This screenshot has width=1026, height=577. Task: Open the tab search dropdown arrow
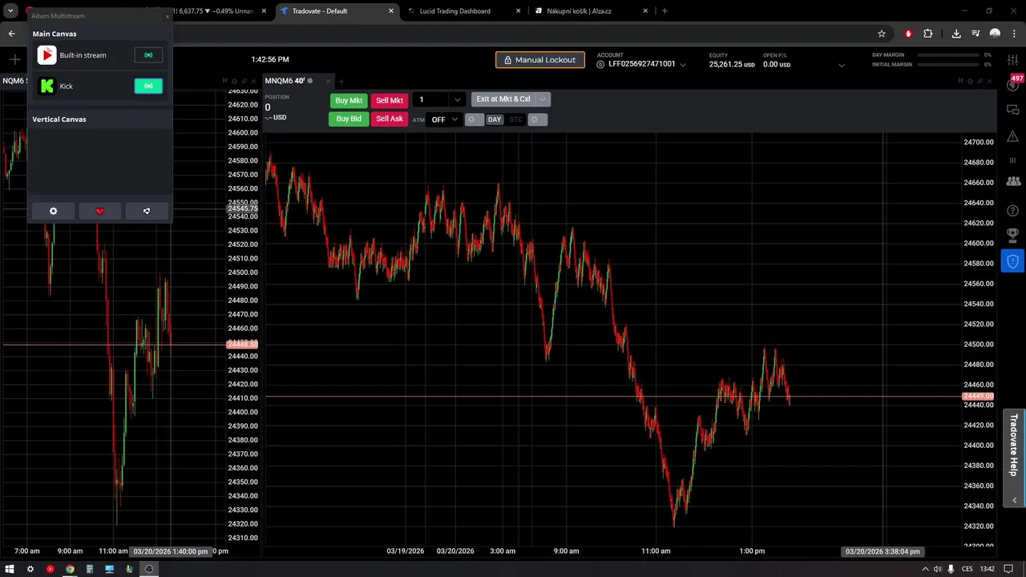pos(10,11)
